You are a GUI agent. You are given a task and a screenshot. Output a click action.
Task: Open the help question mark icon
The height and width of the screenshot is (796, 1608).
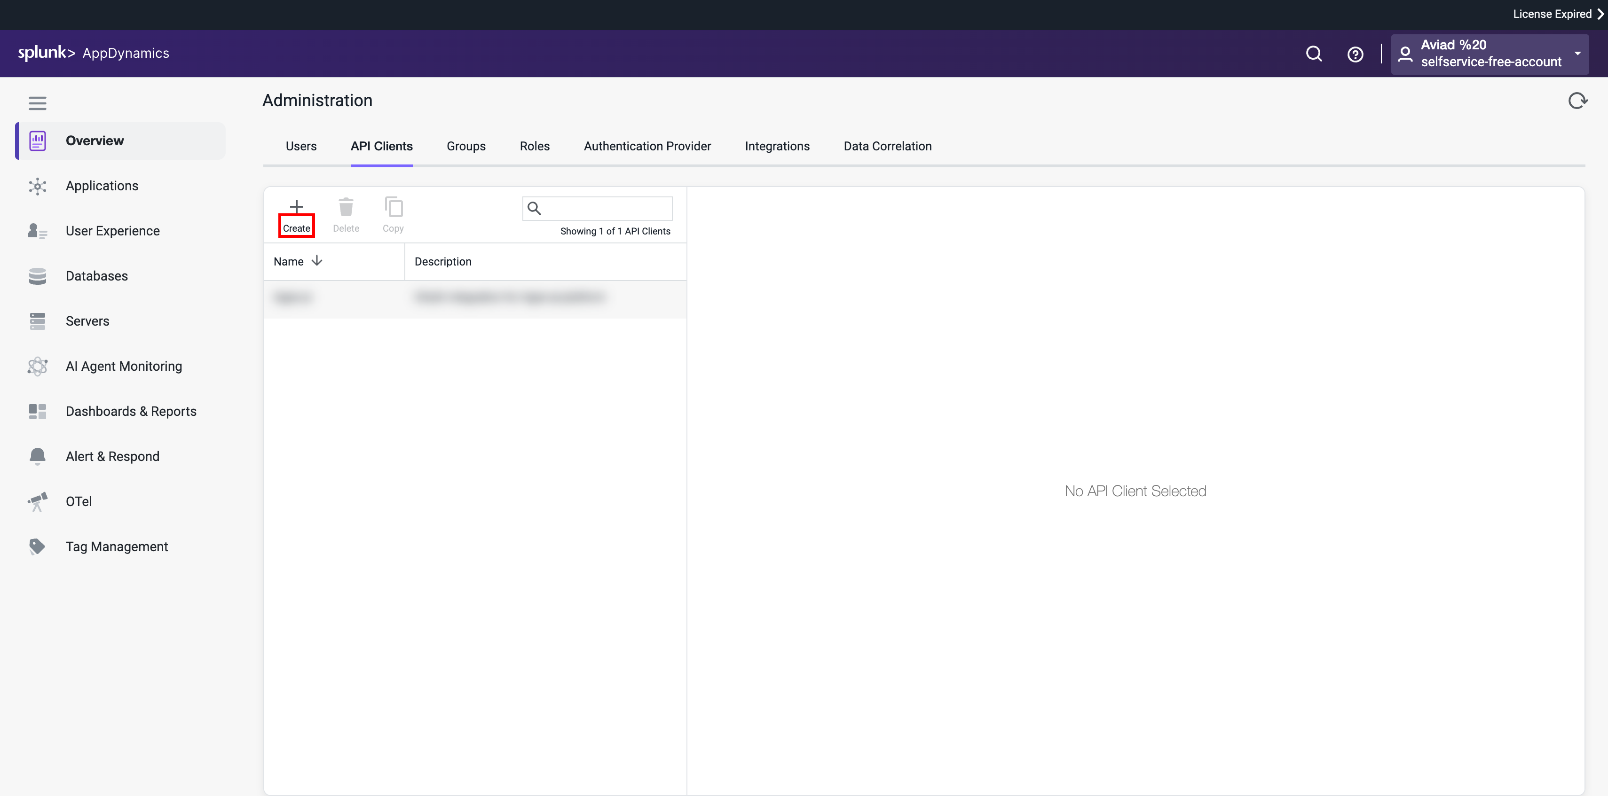point(1355,55)
